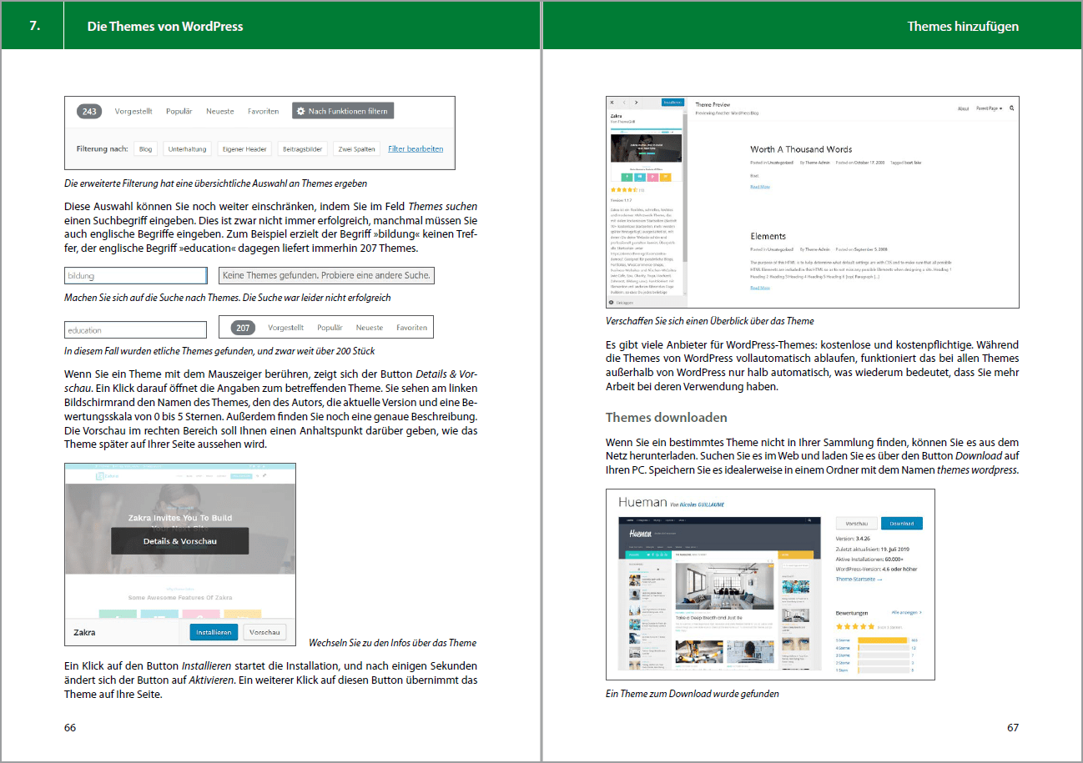
Task: Toggle the Zwei Spalten filter tag
Action: click(356, 148)
